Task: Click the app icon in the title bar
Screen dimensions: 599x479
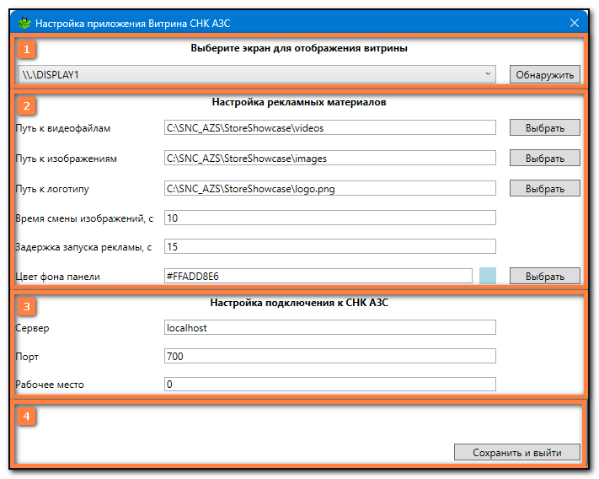Action: point(24,23)
